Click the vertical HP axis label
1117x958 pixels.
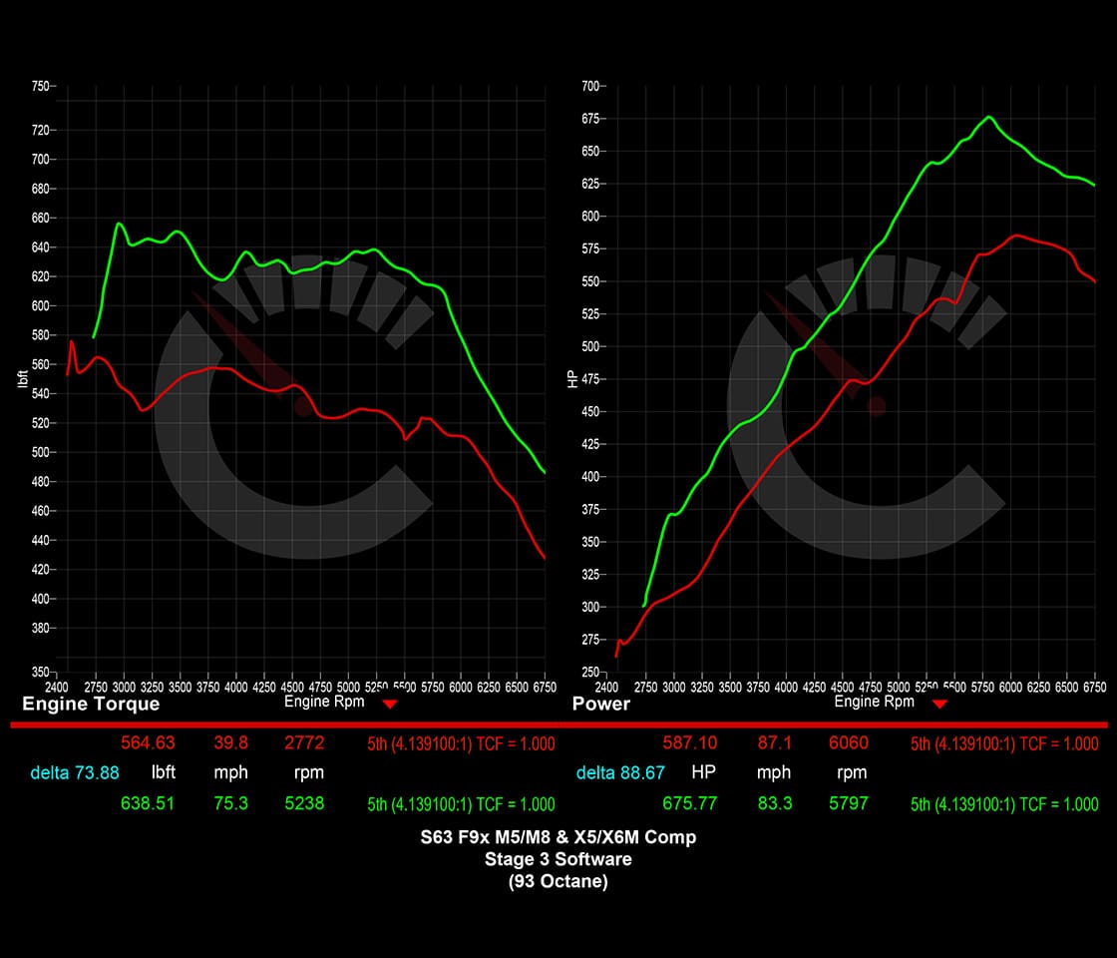[x=572, y=377]
